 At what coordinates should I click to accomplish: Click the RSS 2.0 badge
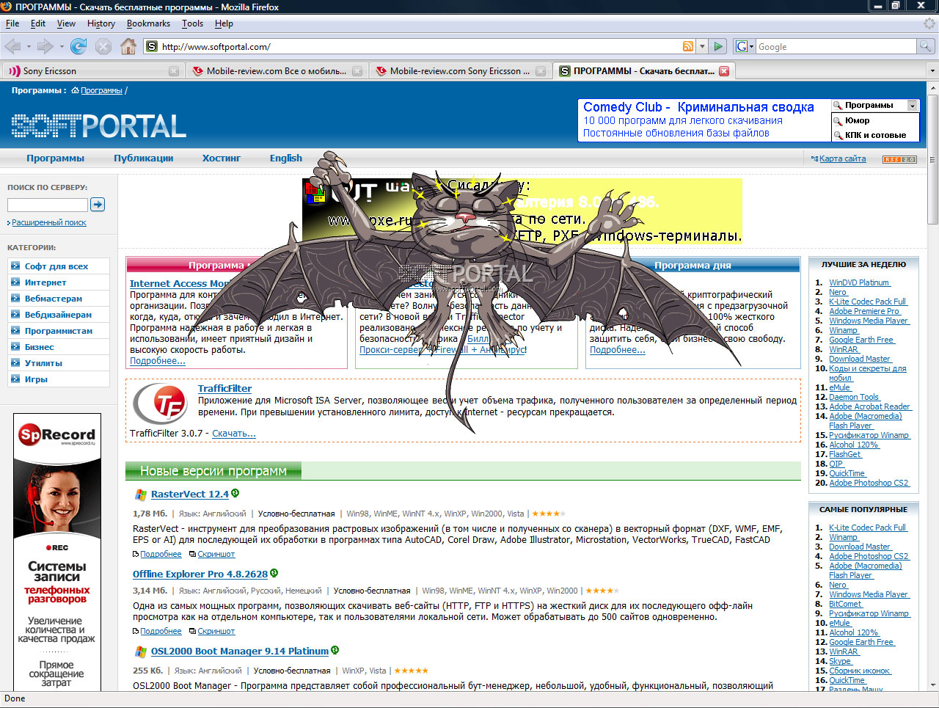[x=899, y=159]
